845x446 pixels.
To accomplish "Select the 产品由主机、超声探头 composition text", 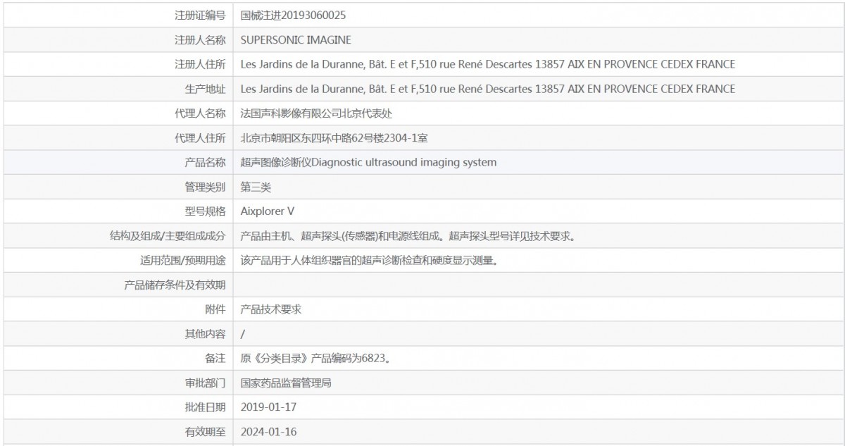I will tap(409, 236).
